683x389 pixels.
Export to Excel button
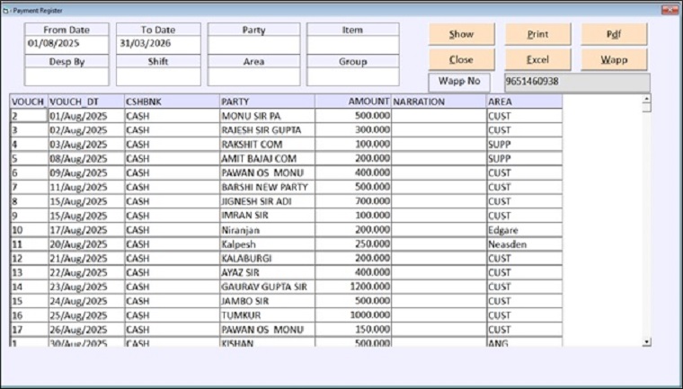pos(538,59)
